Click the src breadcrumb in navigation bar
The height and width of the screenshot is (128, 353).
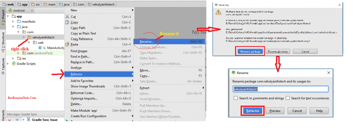point(36,4)
